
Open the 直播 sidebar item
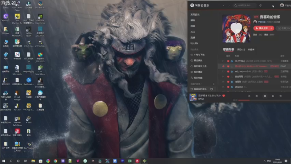coord(193,38)
